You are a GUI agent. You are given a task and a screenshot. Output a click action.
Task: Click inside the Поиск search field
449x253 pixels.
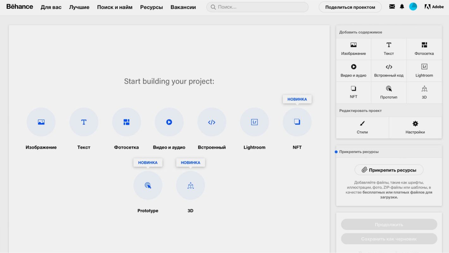(x=257, y=7)
